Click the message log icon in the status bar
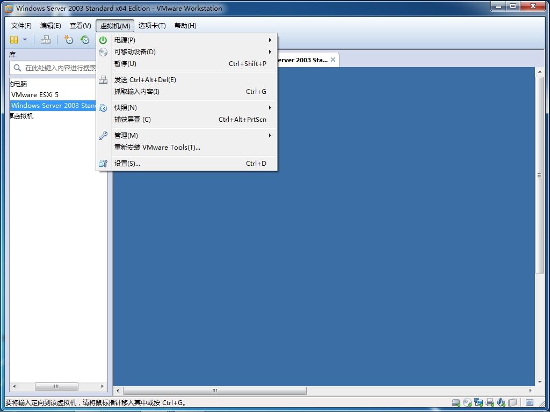550x412 pixels. coord(530,402)
